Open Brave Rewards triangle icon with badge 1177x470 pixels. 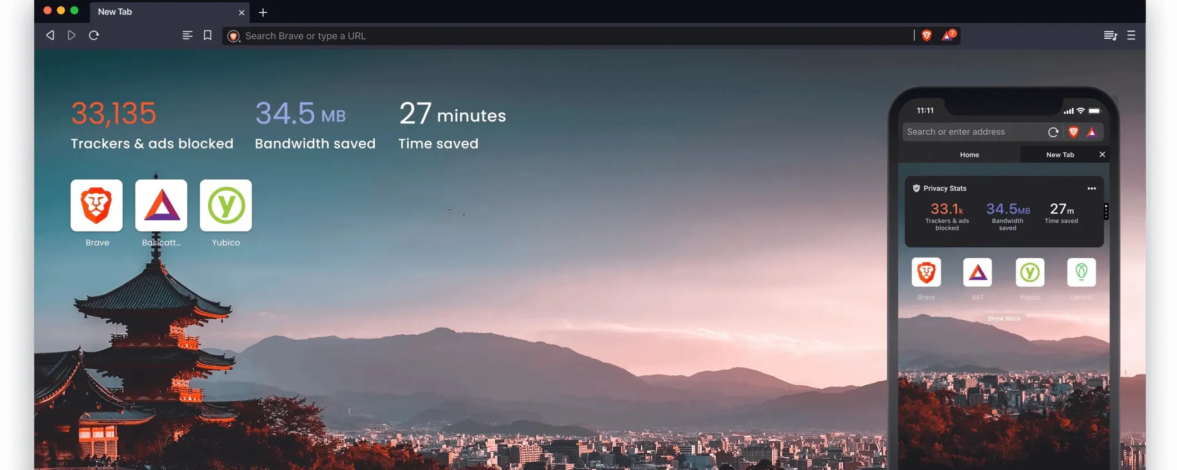948,35
